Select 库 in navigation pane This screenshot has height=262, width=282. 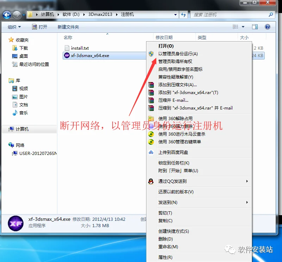[14, 80]
